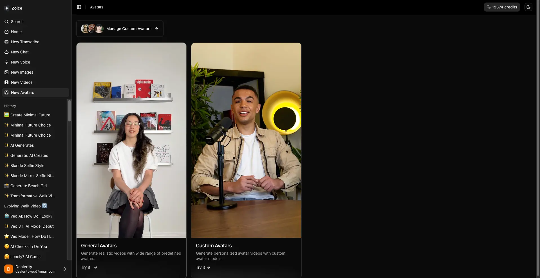The width and height of the screenshot is (540, 278).
Task: Click arrow icon next to Manage Custom Avatars
Action: point(156,29)
